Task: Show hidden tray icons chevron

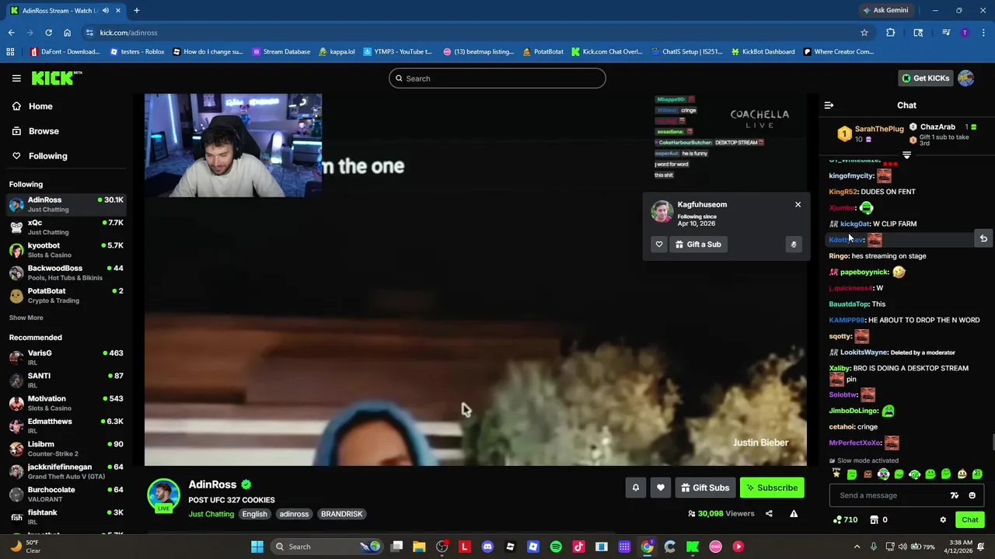Action: point(857,547)
